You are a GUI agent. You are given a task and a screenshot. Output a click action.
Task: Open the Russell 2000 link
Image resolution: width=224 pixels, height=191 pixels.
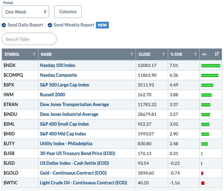pos(52,95)
